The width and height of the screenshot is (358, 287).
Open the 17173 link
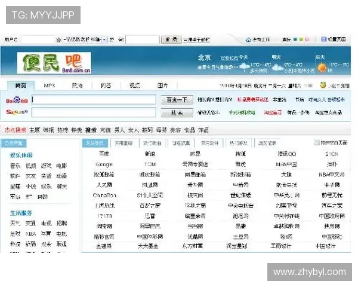104,216
